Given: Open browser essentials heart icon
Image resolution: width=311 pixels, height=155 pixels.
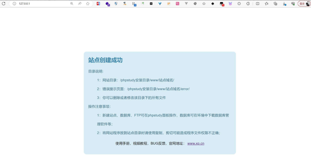Looking at the screenshot, I should pyautogui.click(x=293, y=4).
